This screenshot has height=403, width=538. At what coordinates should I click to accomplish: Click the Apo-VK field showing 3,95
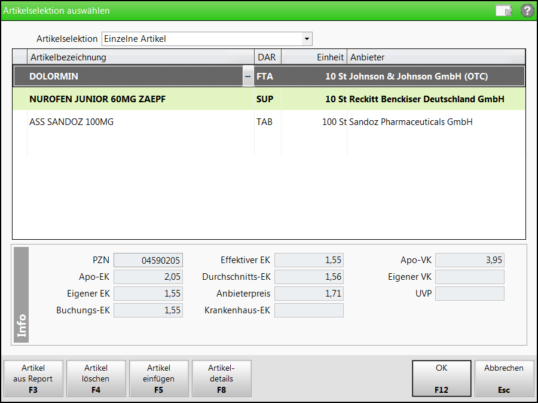pos(470,260)
